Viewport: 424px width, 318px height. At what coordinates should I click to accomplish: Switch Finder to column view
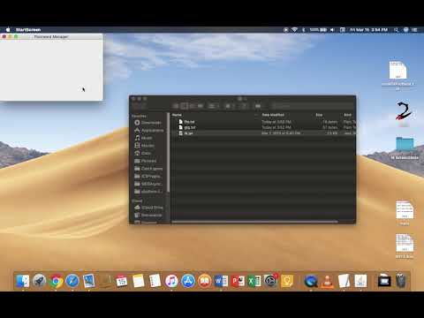coord(193,106)
